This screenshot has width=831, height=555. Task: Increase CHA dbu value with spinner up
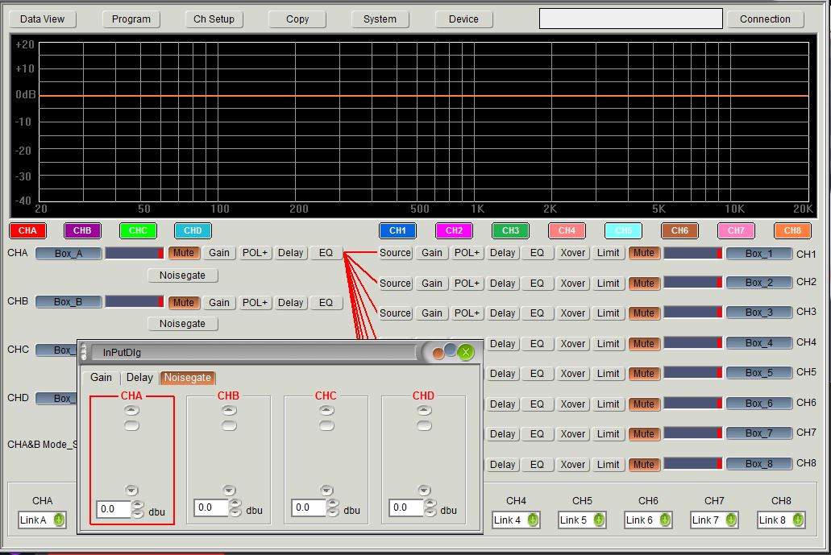point(138,505)
